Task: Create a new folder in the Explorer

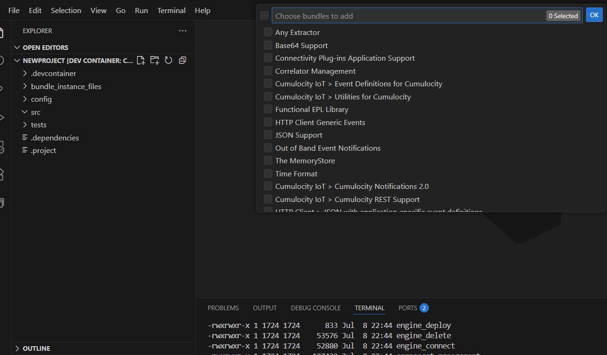Action: [154, 60]
